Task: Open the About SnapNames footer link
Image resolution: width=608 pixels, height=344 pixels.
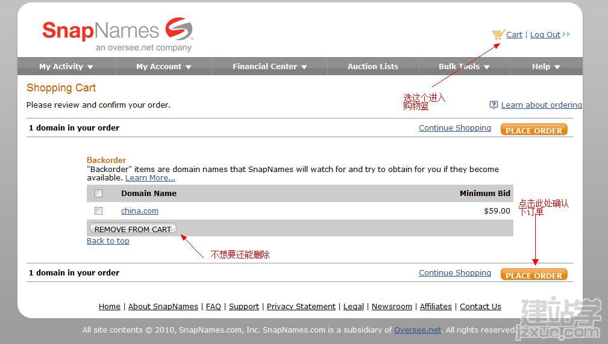Action: coord(163,307)
